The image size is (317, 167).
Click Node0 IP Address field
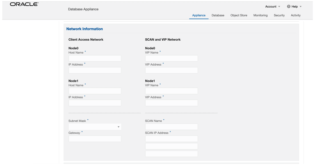coord(95,70)
